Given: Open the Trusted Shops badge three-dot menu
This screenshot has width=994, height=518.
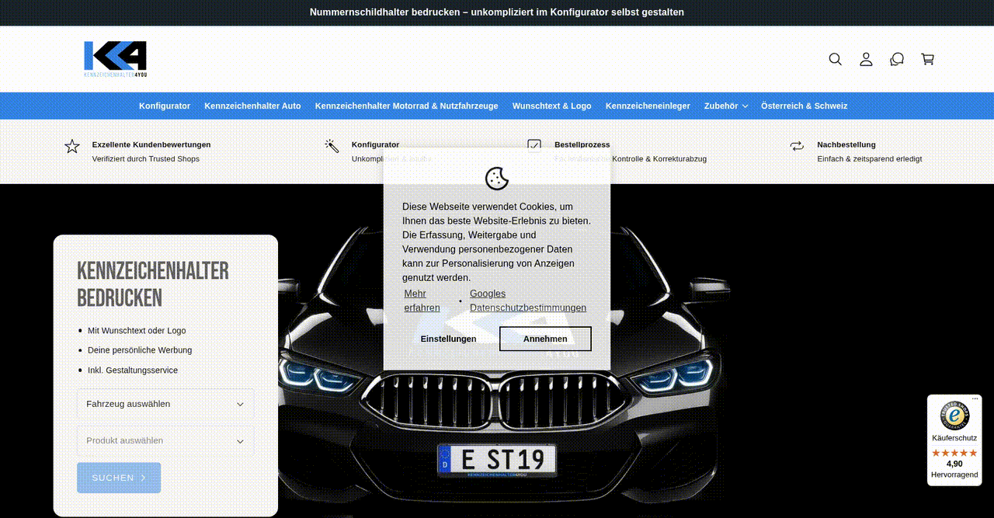Looking at the screenshot, I should 975,399.
